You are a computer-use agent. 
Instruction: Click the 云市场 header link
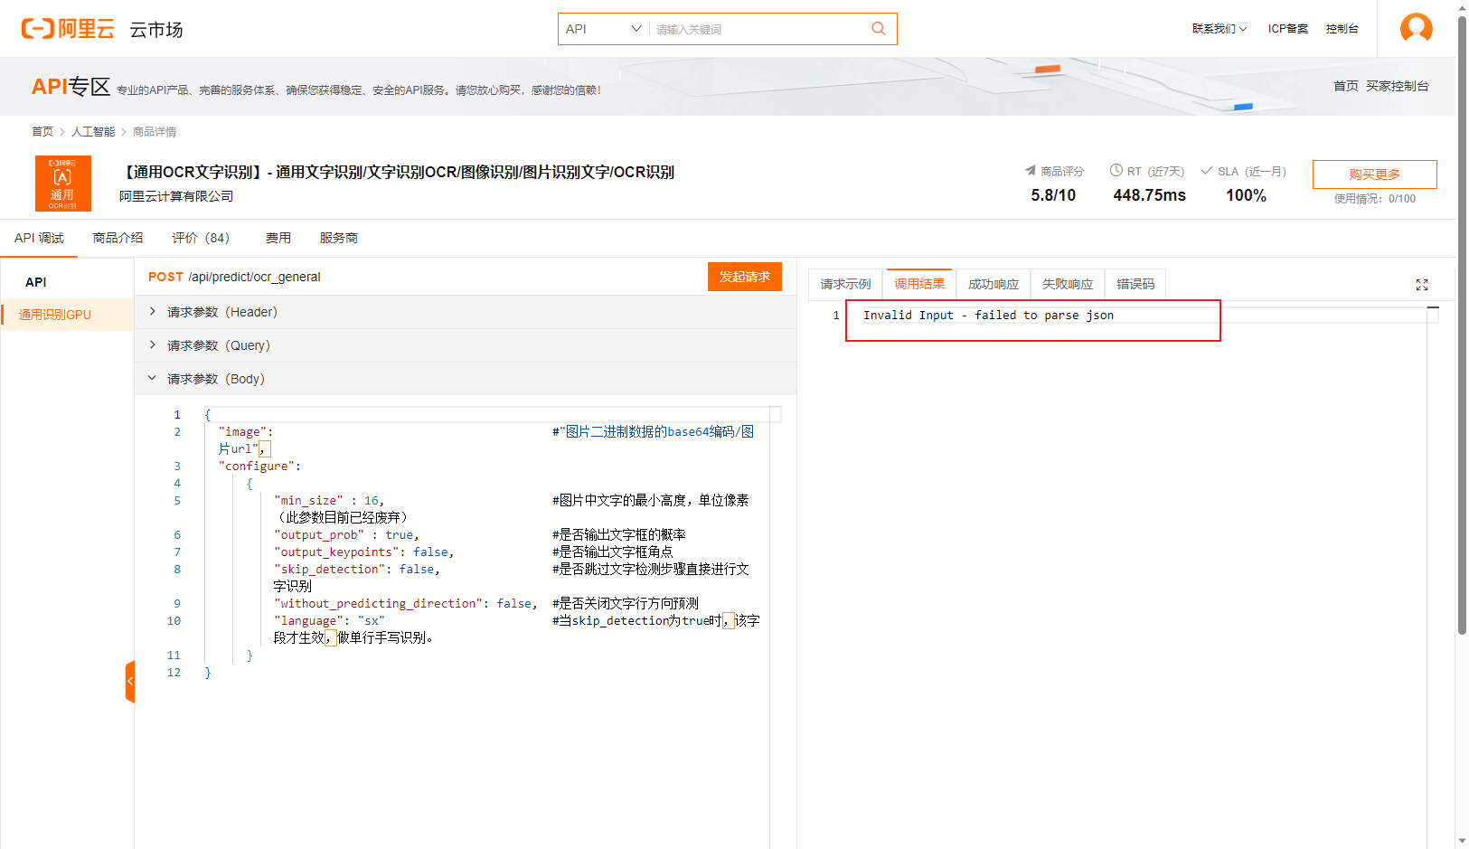156,30
